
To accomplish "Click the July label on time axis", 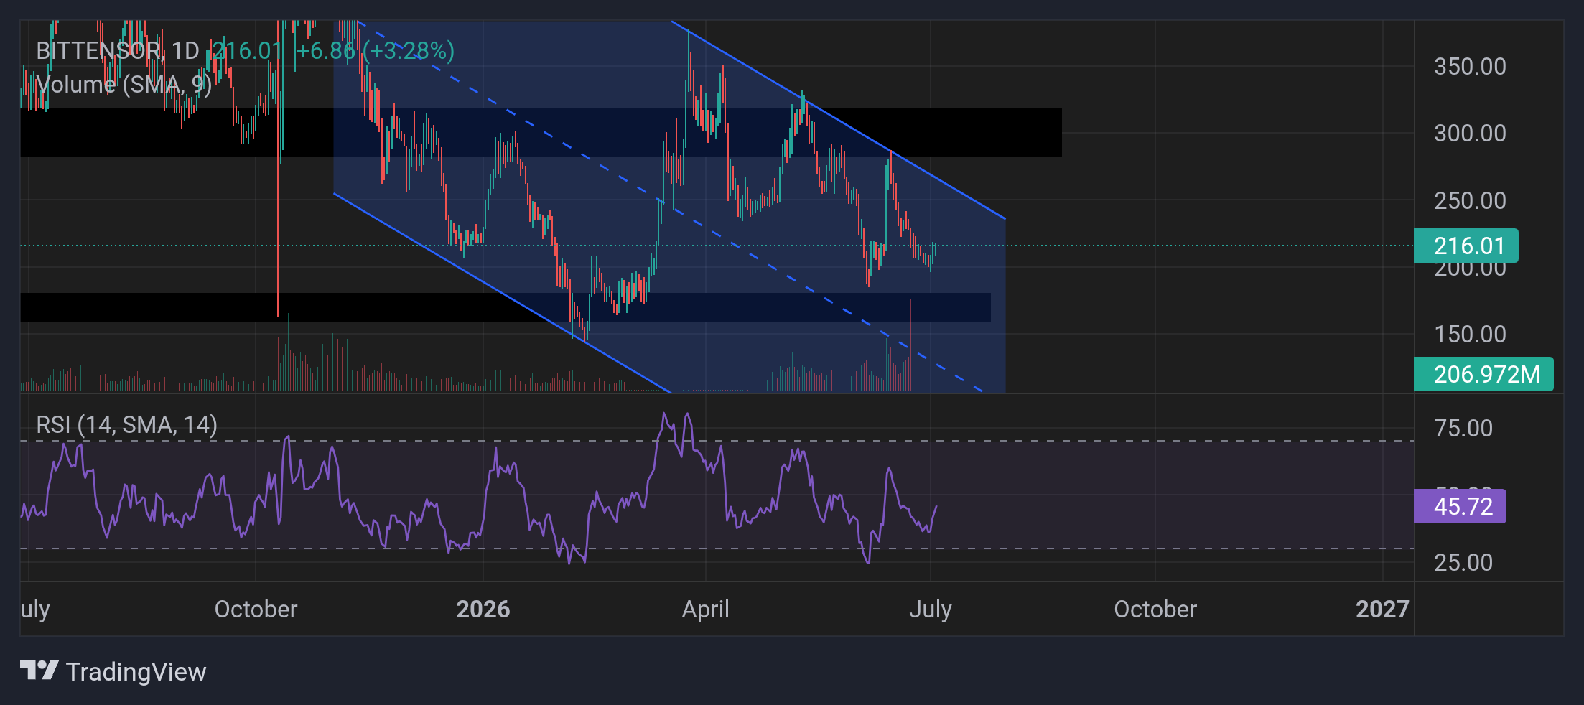I will tap(931, 610).
